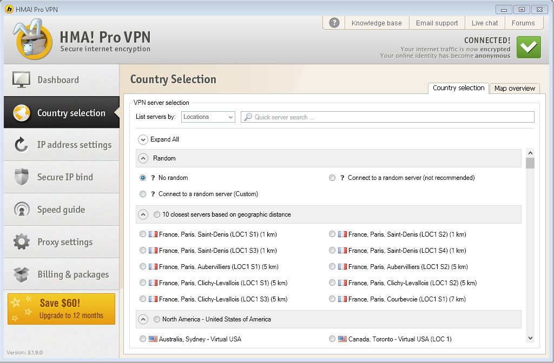Click the scrollbar up arrow
Screen dimensions: 554x363
pos(530,153)
